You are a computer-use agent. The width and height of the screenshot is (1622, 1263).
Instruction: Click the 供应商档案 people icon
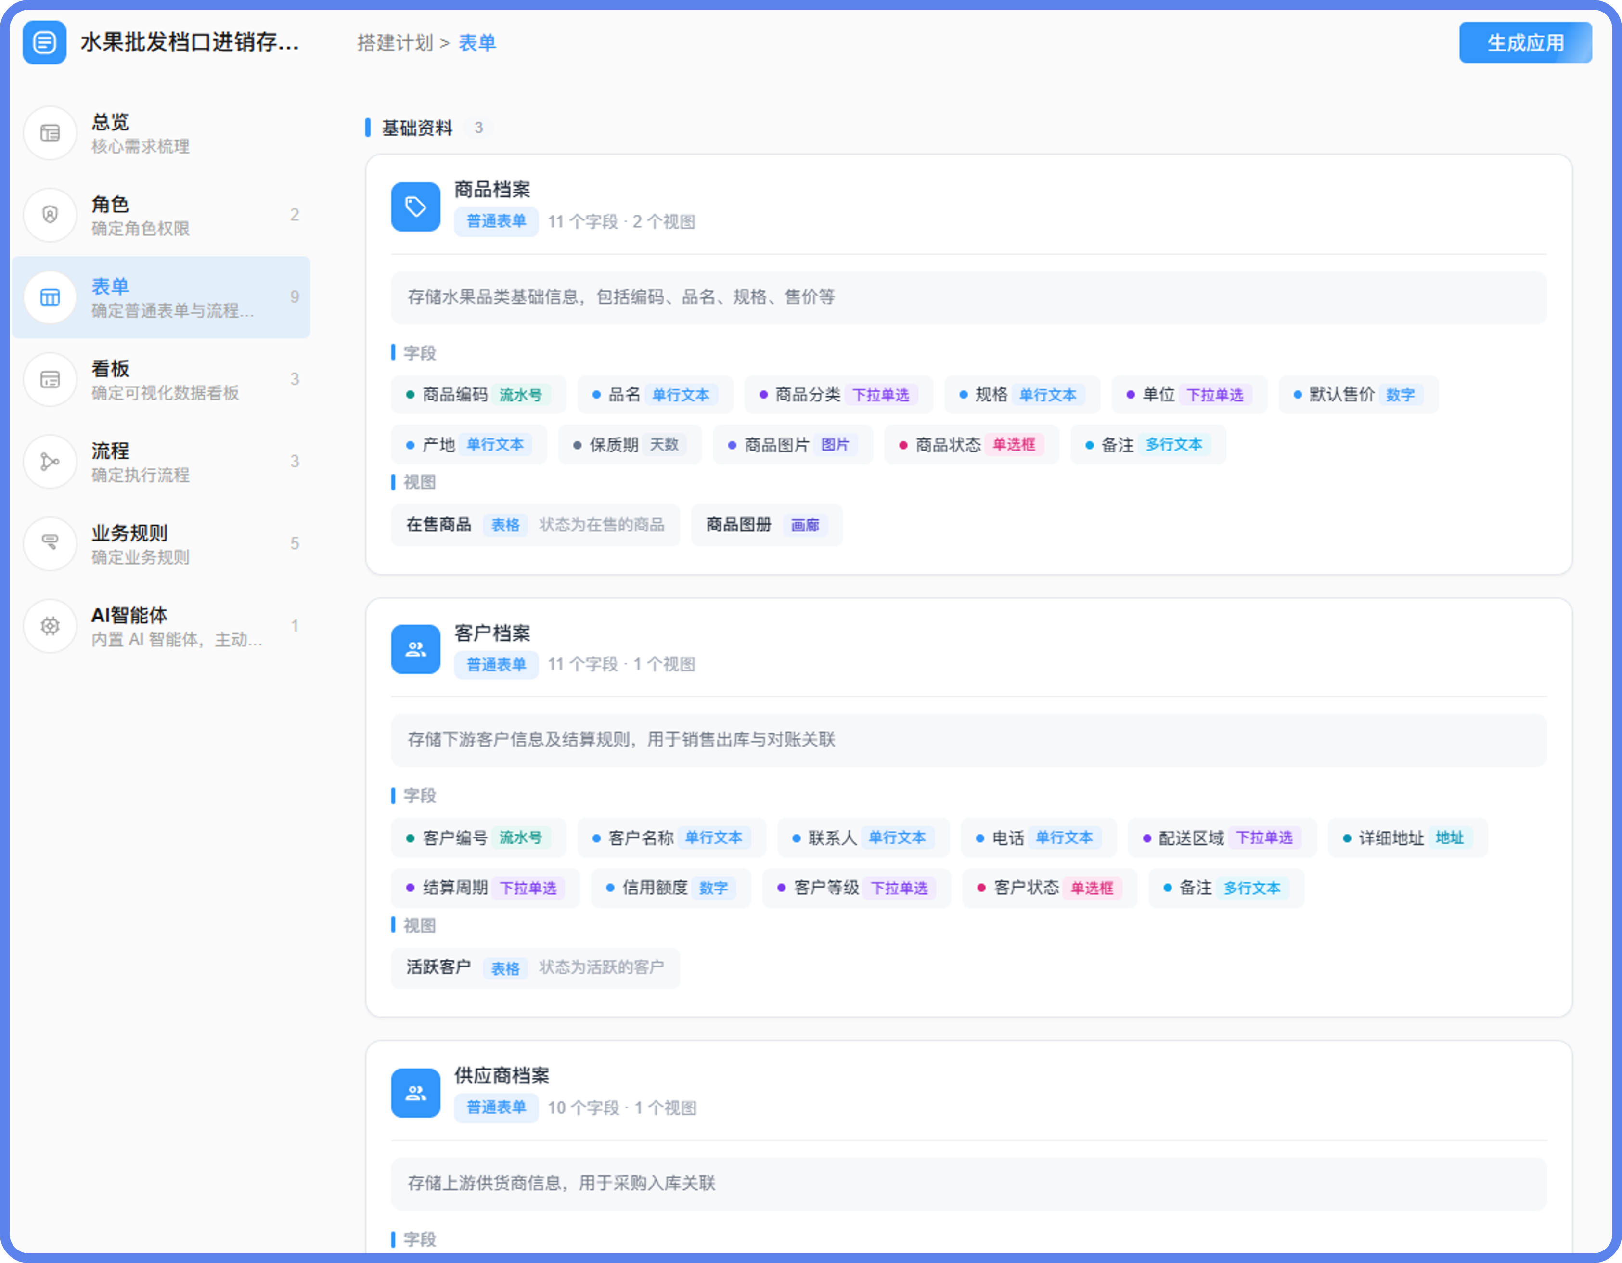point(416,1093)
